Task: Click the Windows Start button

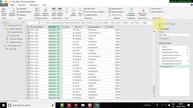Action: tap(3, 105)
